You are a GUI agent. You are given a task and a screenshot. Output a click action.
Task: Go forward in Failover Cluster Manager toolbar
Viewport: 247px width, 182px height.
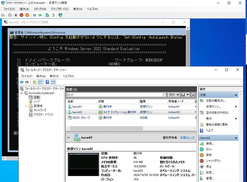click(x=27, y=82)
